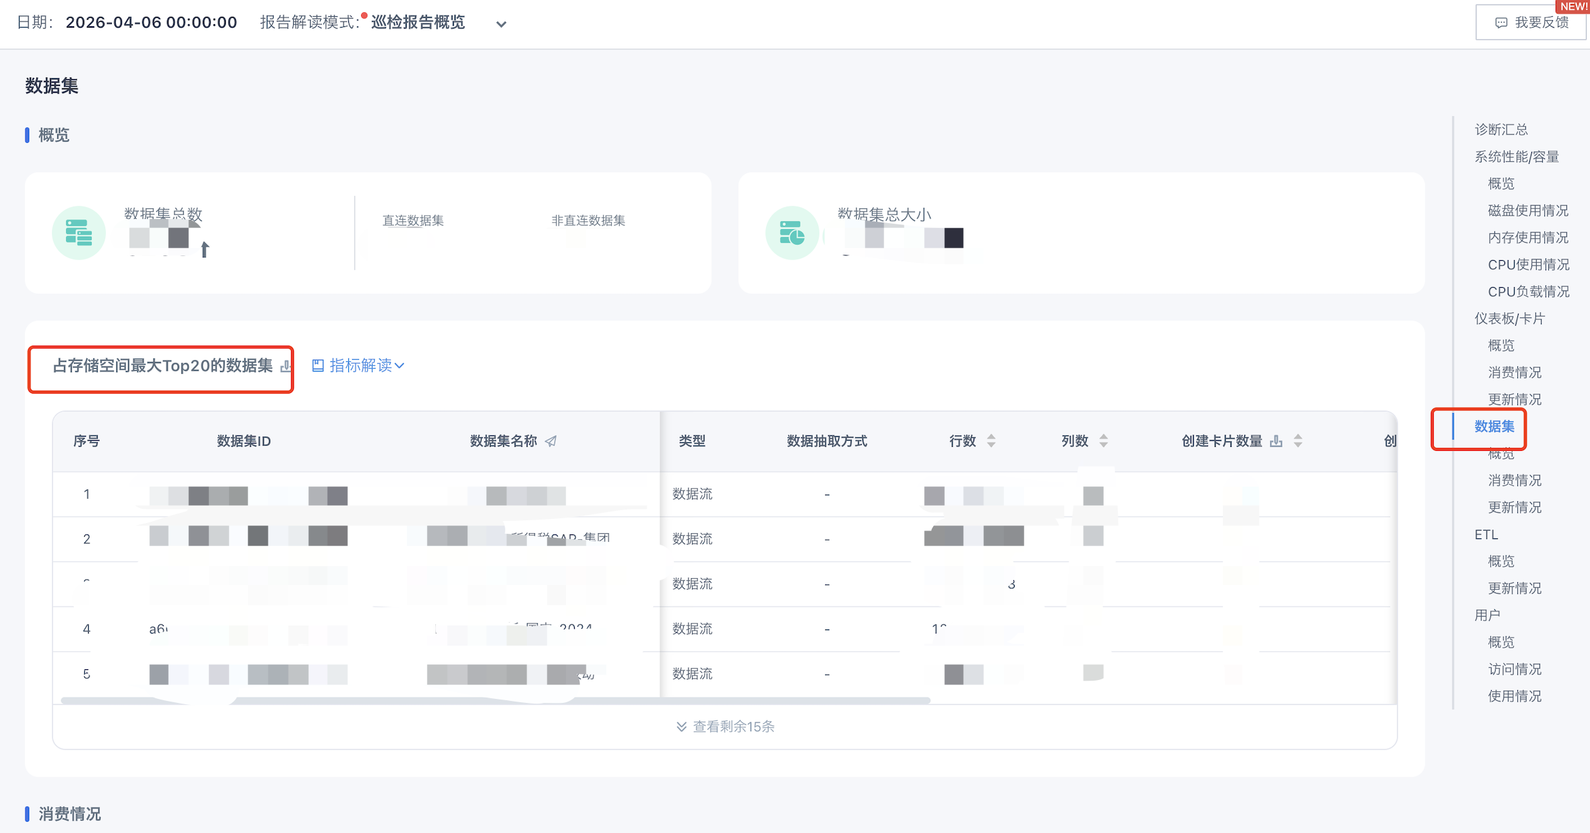Click the 指标解读 book icon
Screen dimensions: 1590x833
(318, 365)
